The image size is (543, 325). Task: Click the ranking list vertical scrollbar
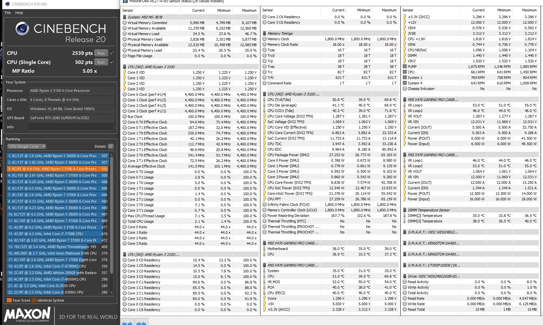[112, 214]
